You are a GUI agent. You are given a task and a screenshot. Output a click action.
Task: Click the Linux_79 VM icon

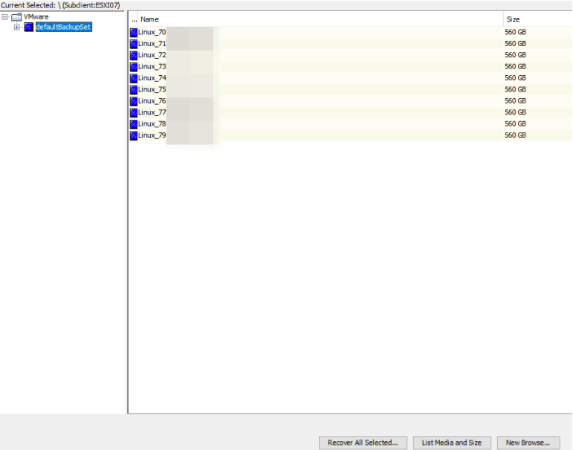click(x=134, y=135)
